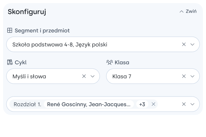The height and width of the screenshot is (137, 206).
Task: Clear the Klasa 7 selection
Action: (184, 76)
